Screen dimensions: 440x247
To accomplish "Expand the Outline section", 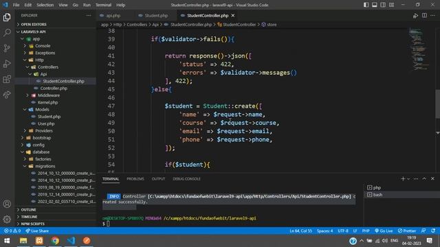I will [x=55, y=209].
